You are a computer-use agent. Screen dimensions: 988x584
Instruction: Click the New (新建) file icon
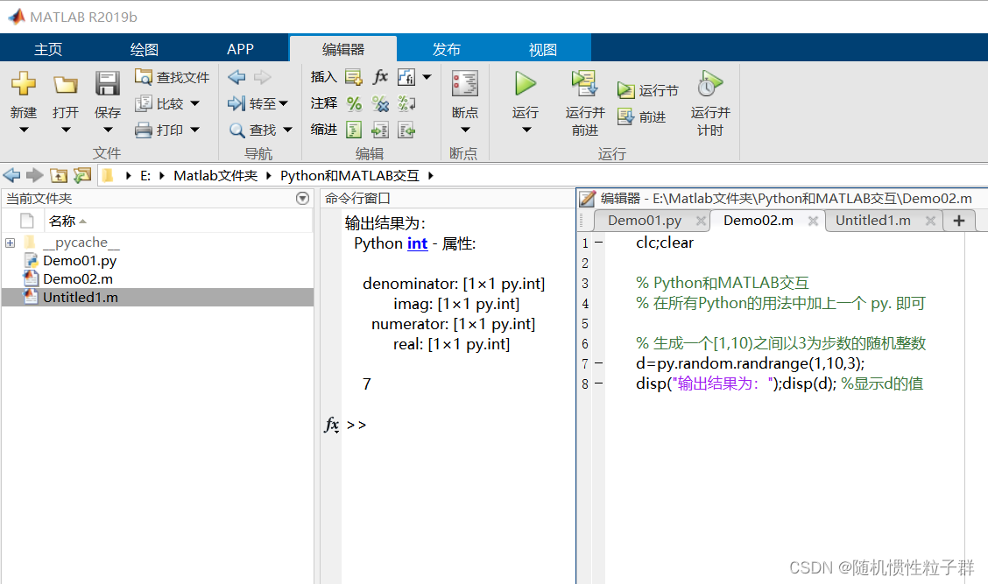[24, 84]
